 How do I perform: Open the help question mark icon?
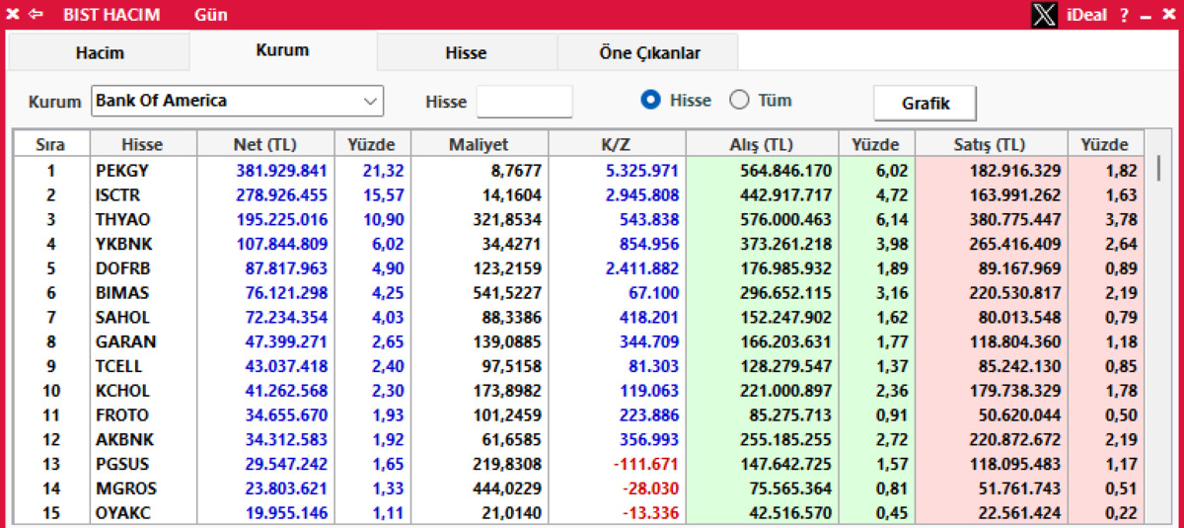(1124, 16)
